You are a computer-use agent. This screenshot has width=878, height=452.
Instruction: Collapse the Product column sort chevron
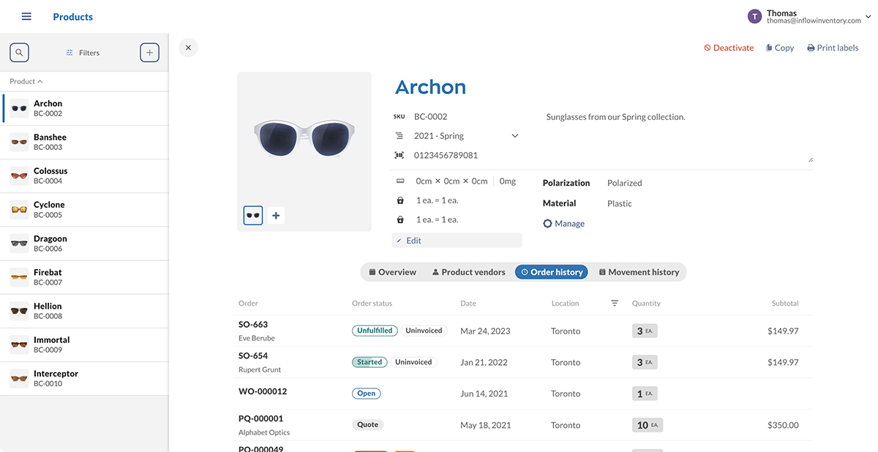click(39, 81)
